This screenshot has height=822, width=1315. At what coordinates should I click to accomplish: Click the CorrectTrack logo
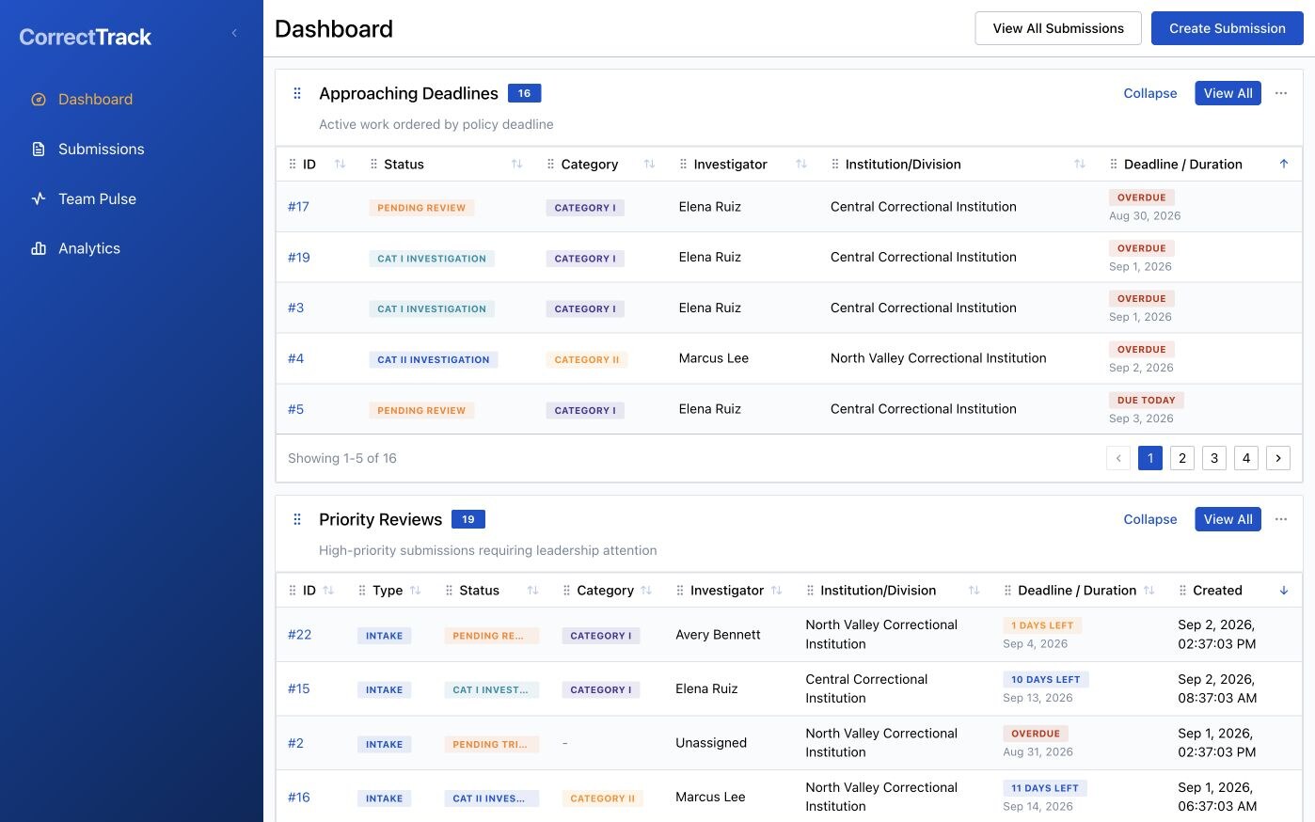(86, 37)
